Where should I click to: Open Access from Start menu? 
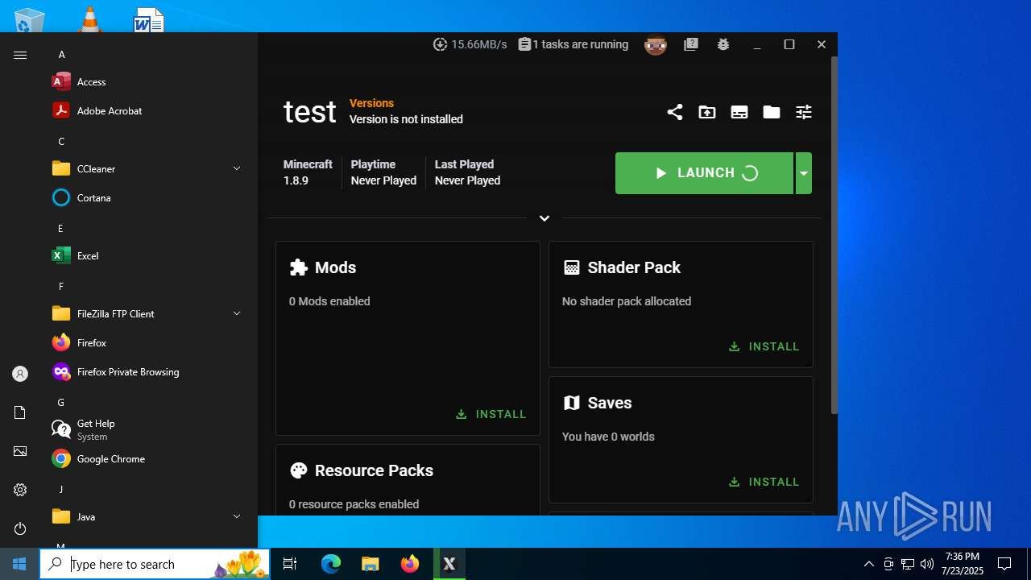click(x=148, y=81)
